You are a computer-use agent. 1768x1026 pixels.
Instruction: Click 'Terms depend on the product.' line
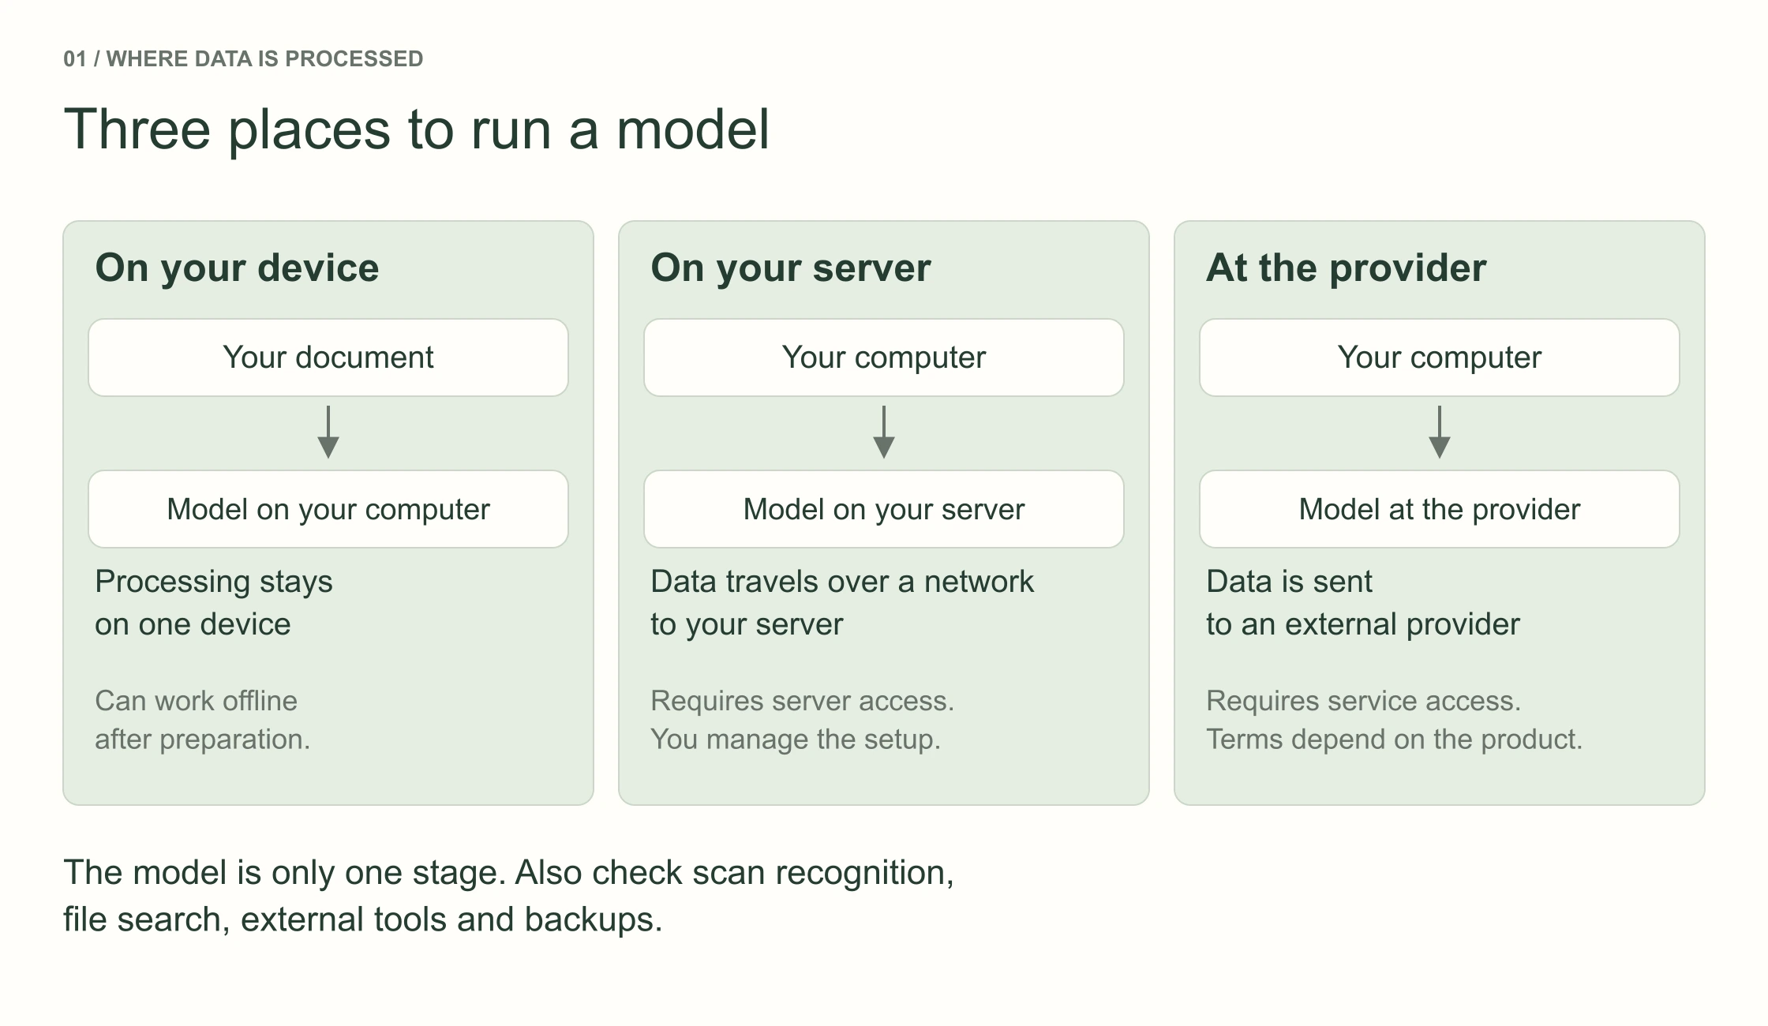click(1395, 740)
